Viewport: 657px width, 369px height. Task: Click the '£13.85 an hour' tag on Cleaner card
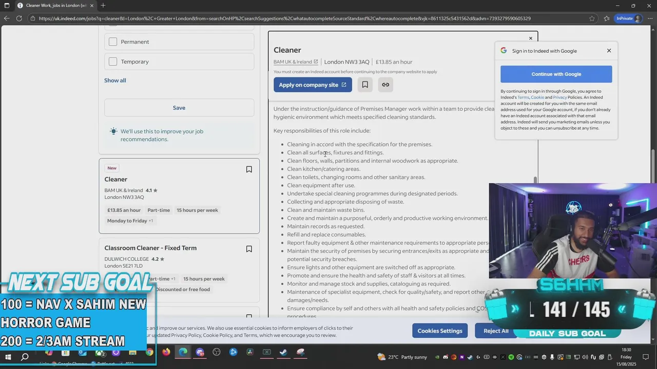point(124,210)
